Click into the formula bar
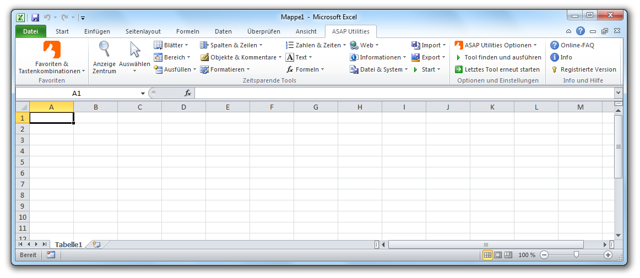Screen dimensions: 640x278 (404, 94)
